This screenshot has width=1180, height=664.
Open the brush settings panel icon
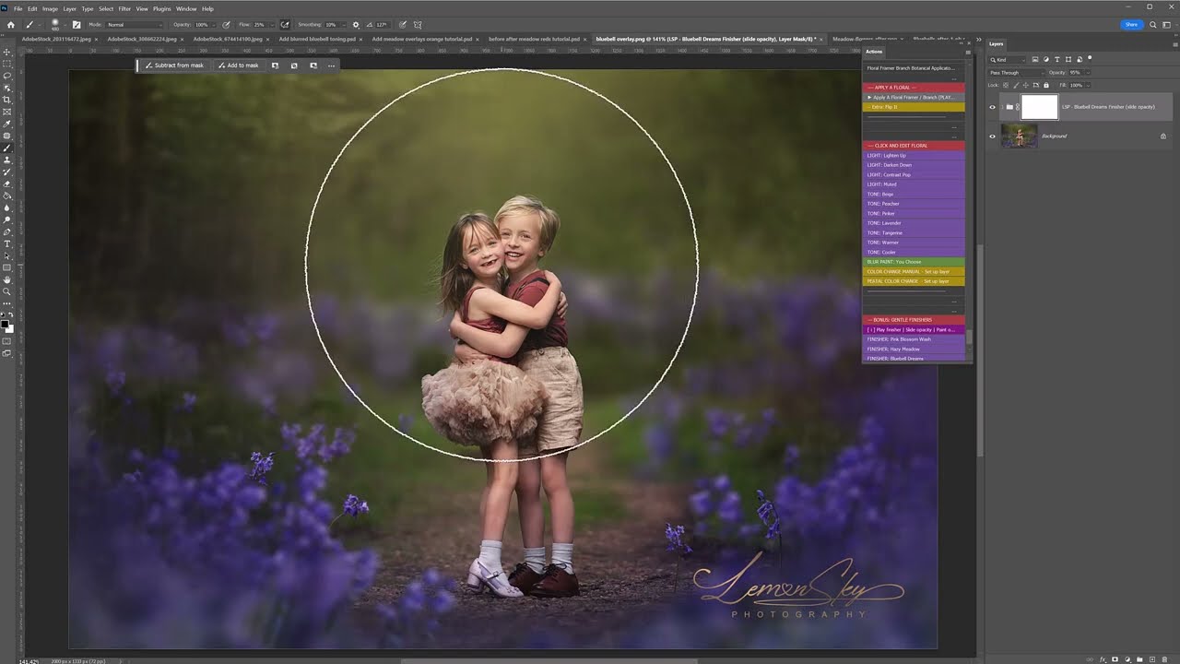click(x=77, y=25)
